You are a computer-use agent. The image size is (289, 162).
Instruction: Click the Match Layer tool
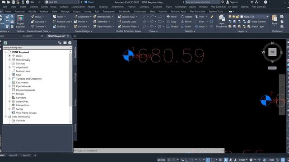[x=256, y=27]
